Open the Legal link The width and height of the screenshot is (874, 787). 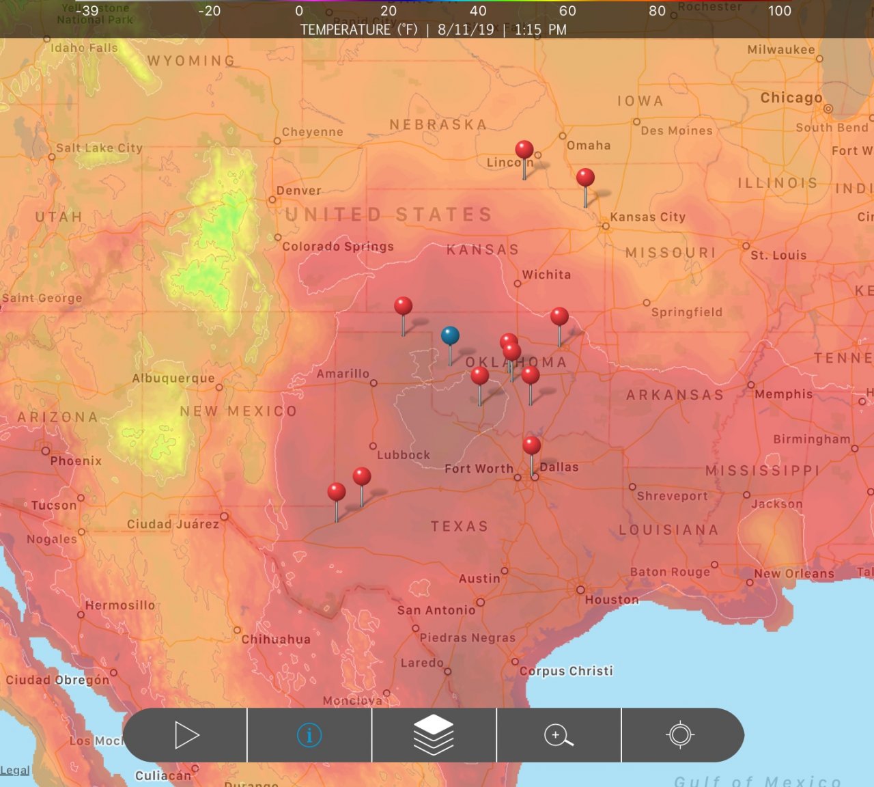pyautogui.click(x=15, y=771)
